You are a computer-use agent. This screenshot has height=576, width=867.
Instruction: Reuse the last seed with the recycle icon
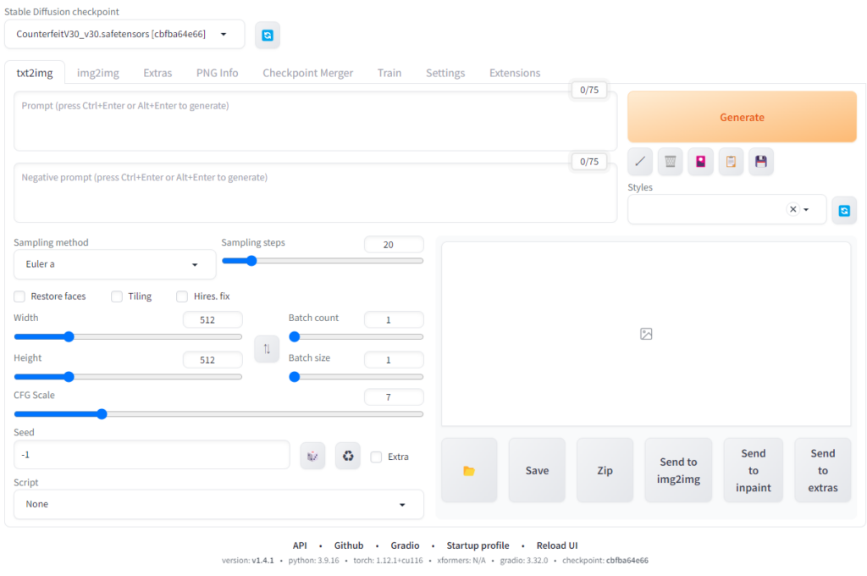(x=348, y=456)
